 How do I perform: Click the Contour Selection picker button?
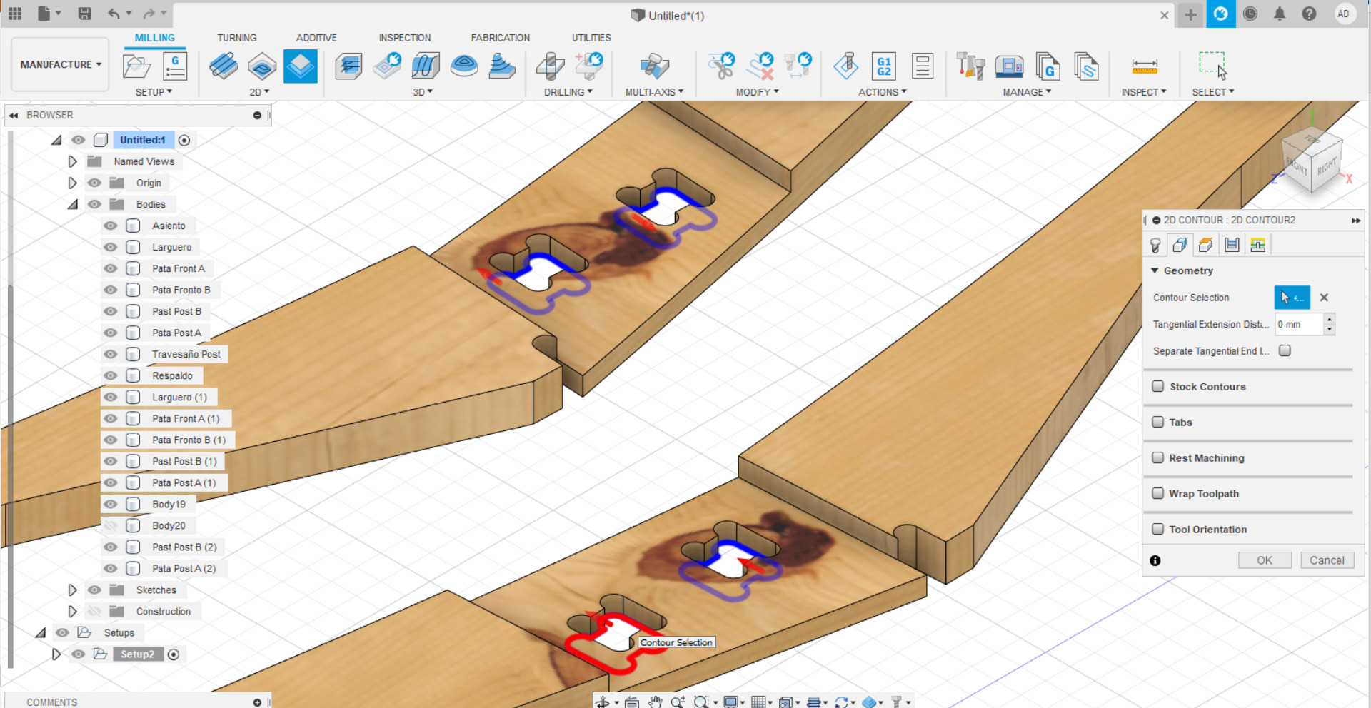[1292, 298]
